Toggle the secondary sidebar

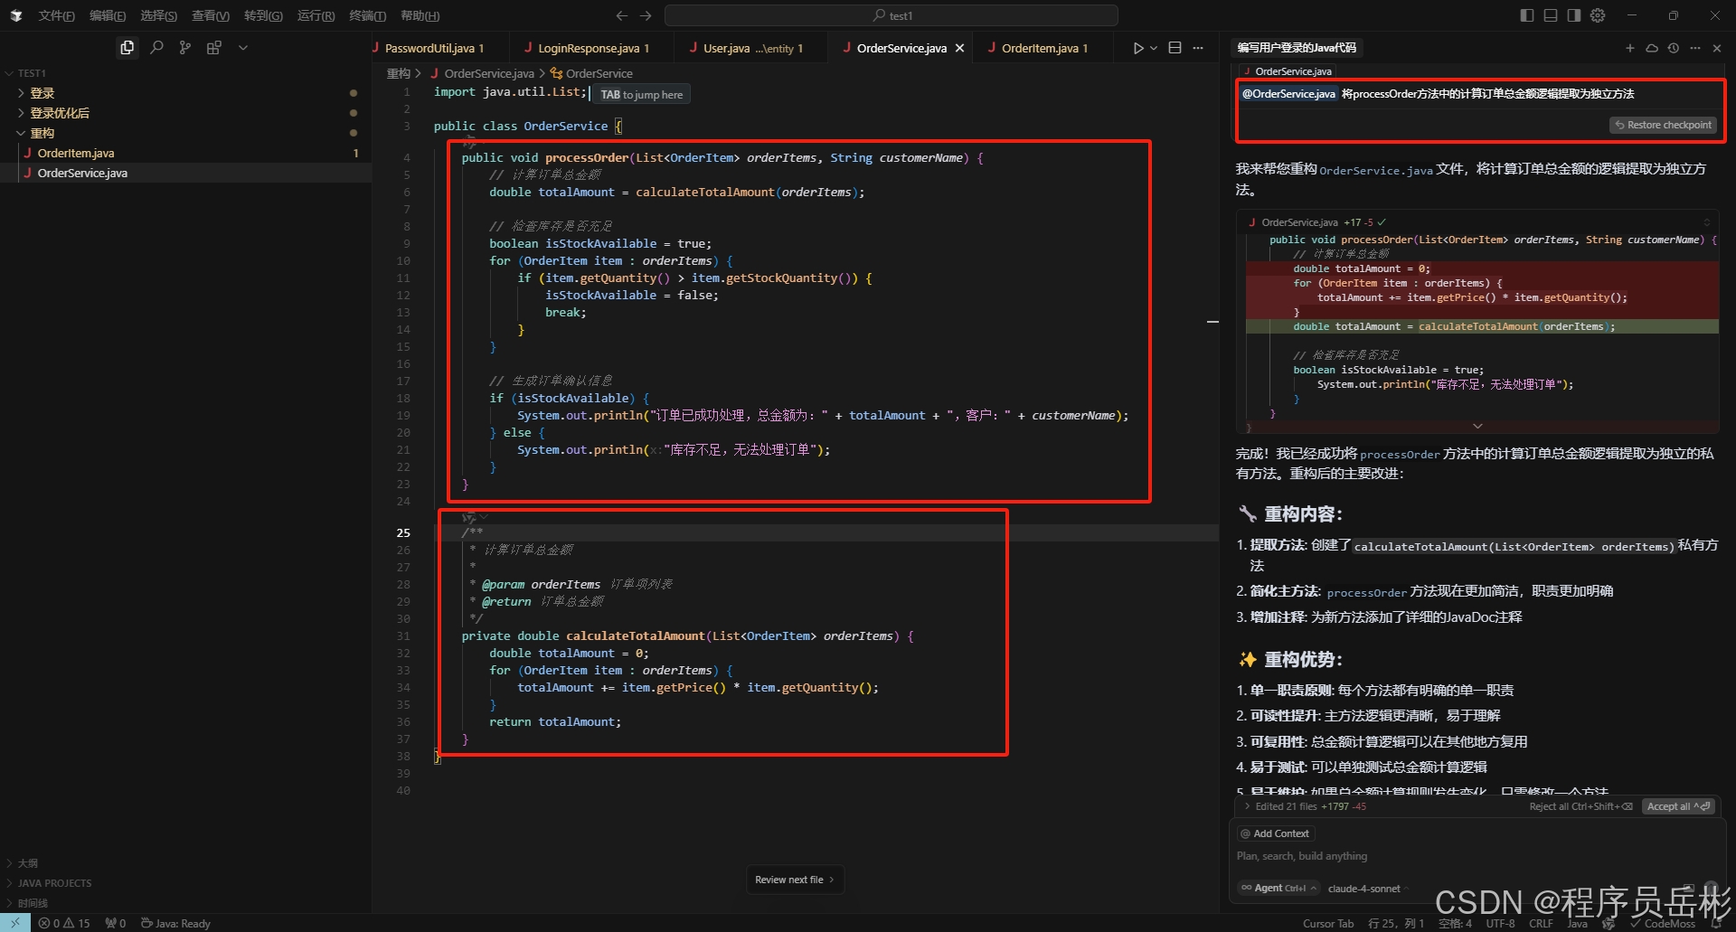[1573, 15]
